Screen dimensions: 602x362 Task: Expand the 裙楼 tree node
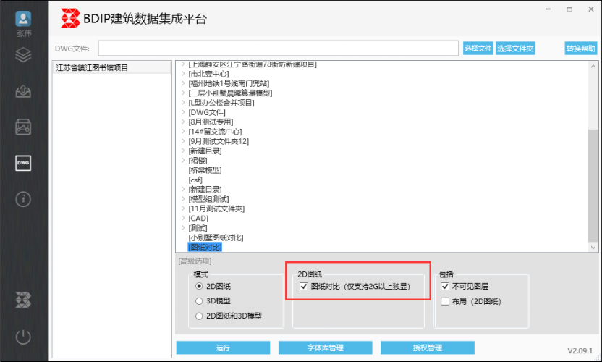[x=183, y=160]
